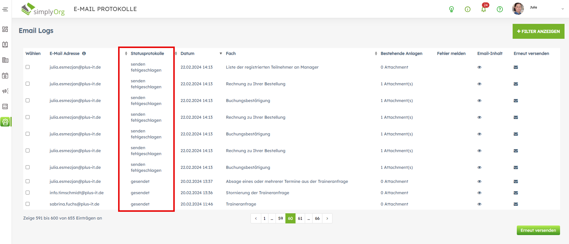Screen dimensions: 569x244
Task: Open the dashboard icon in sidebar
Action: click(x=5, y=29)
